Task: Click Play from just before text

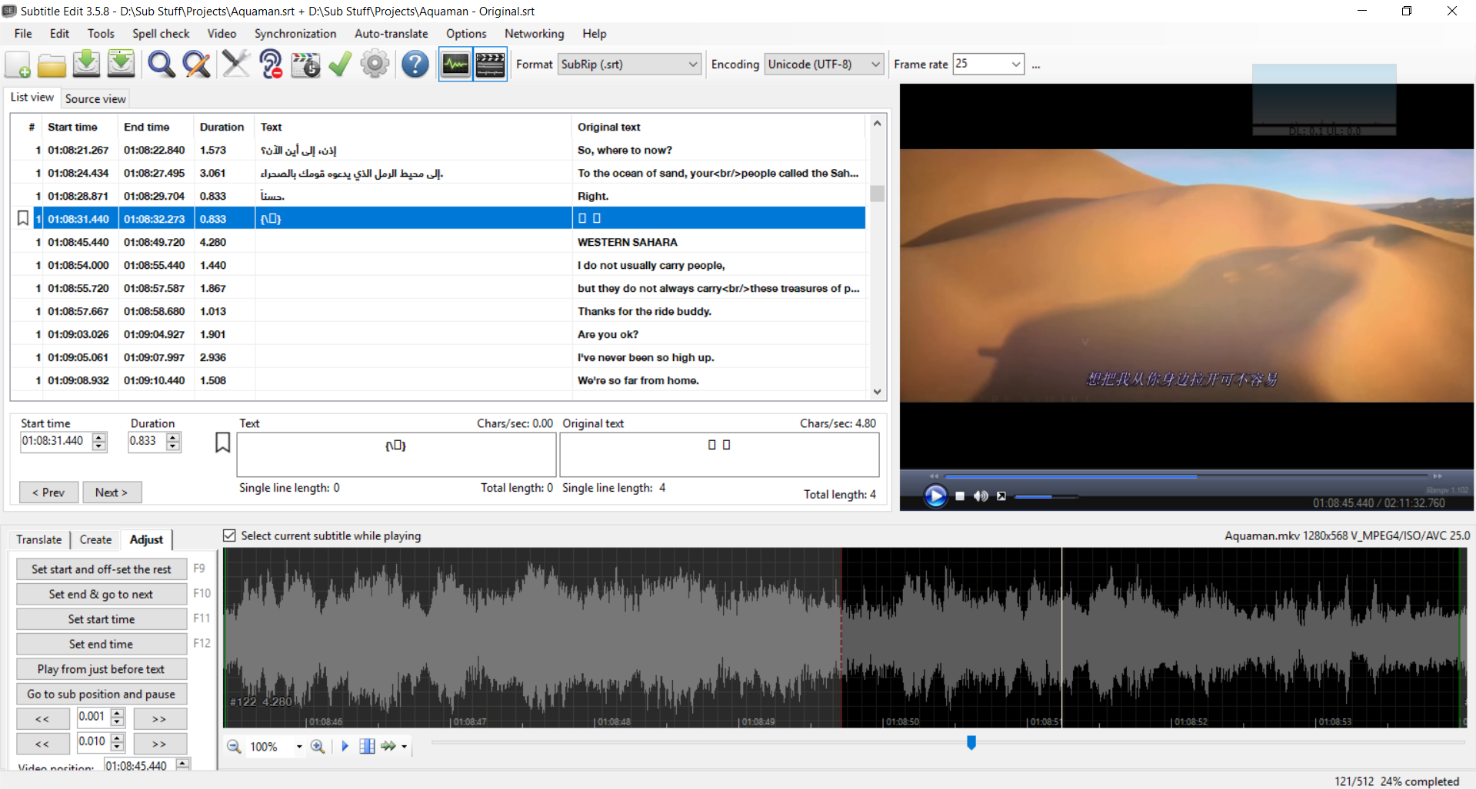Action: [102, 669]
